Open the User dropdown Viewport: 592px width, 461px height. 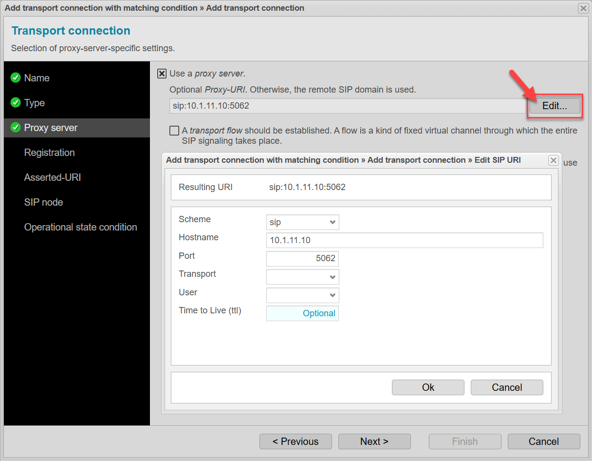point(302,295)
